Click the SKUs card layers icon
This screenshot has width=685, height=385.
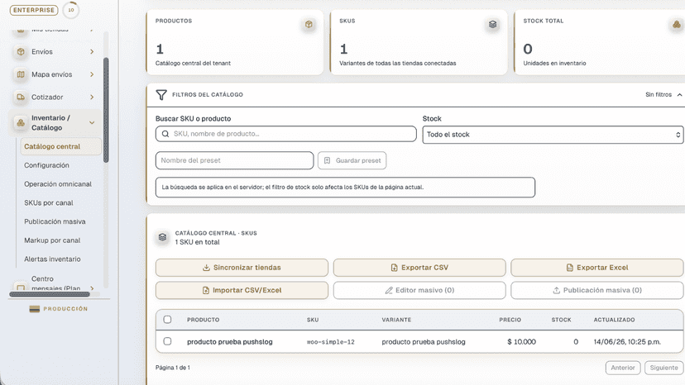493,25
